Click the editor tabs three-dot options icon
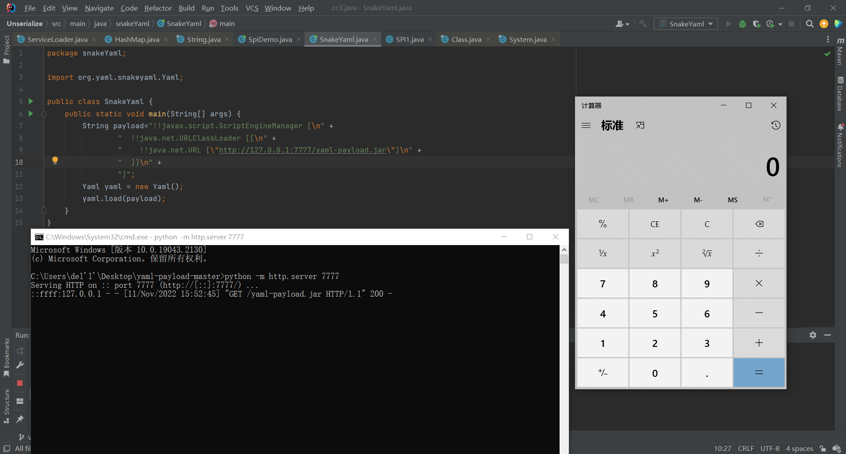 828,39
